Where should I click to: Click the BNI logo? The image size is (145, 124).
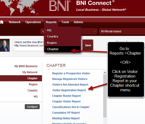(60, 6)
